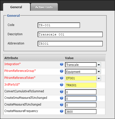Click the Code input field

[x=59, y=25]
